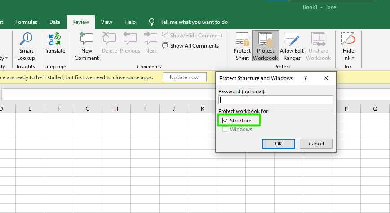Confirm the dialog with OK
Screen dimensions: 390x213
(278, 144)
